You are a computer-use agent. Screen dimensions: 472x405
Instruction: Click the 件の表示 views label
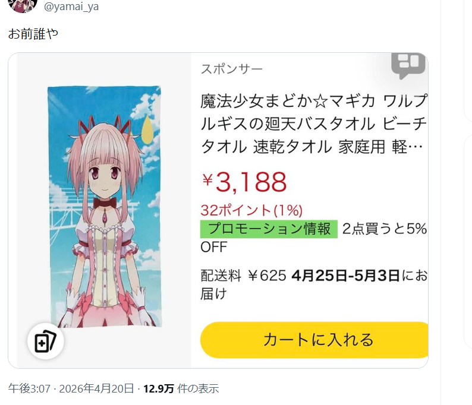point(198,389)
